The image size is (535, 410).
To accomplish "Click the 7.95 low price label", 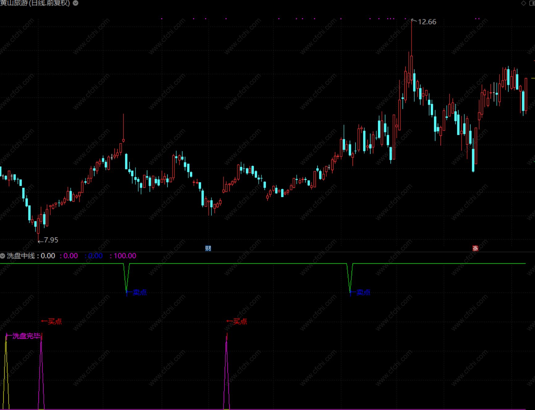I will 51,240.
